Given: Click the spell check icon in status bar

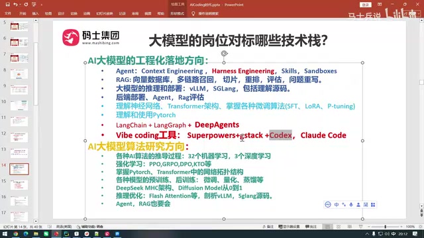Looking at the screenshot, I should [x=50, y=227].
